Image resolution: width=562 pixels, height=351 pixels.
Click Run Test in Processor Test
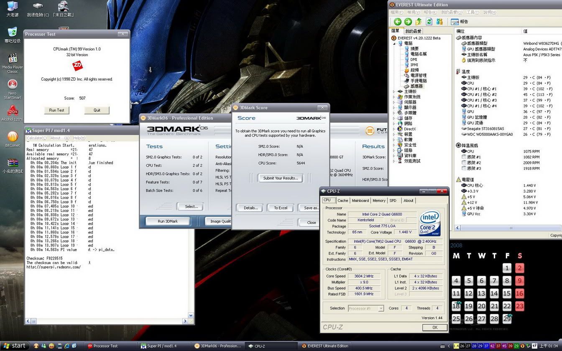(57, 110)
